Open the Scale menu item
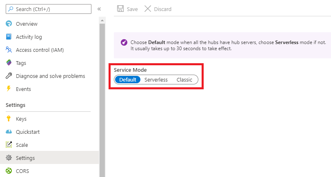 [x=22, y=145]
